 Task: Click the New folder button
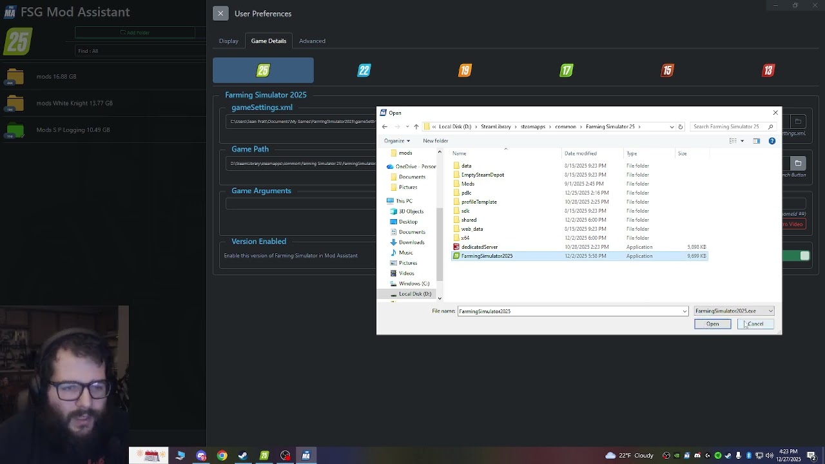(x=436, y=141)
